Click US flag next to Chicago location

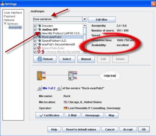coord(66,102)
